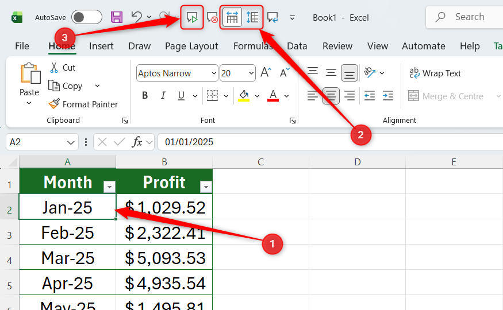503x310 pixels.
Task: Click the Increase Indent icon
Action: (388, 95)
